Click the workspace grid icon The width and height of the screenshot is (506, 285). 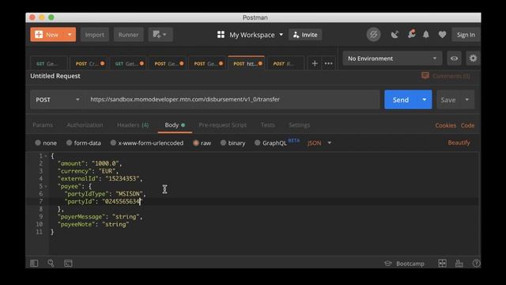tap(221, 35)
